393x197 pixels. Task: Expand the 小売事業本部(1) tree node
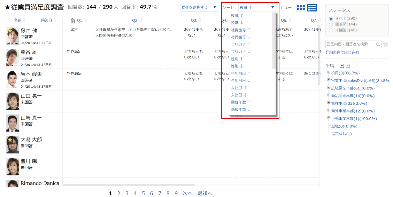point(329,118)
